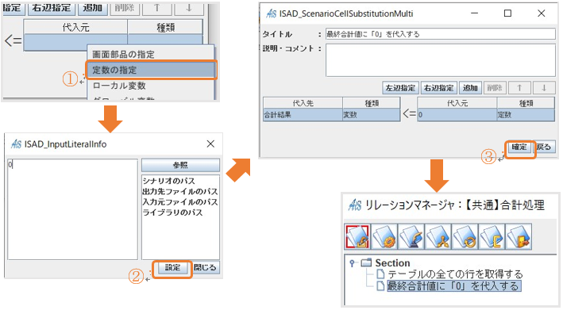The width and height of the screenshot is (563, 310).
Task: Click the up arrow button in substitution dialog
Action: (519, 88)
